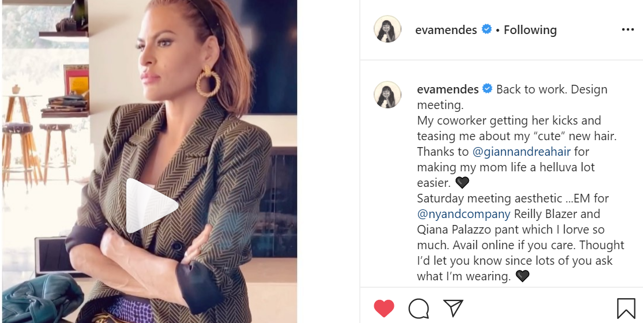Unlike the post via the red heart
Image resolution: width=643 pixels, height=323 pixels.
(384, 308)
